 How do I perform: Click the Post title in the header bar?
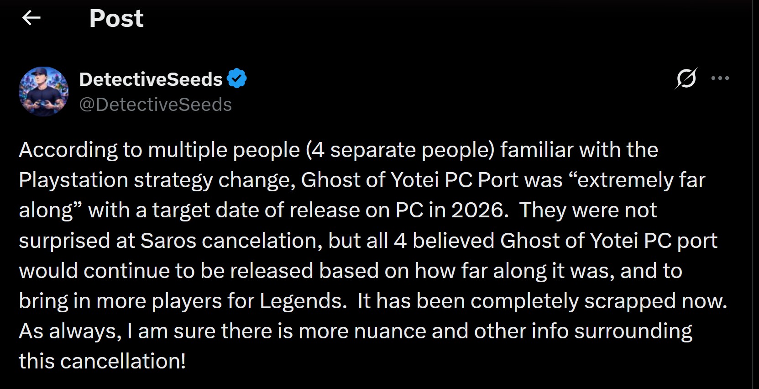coord(116,18)
